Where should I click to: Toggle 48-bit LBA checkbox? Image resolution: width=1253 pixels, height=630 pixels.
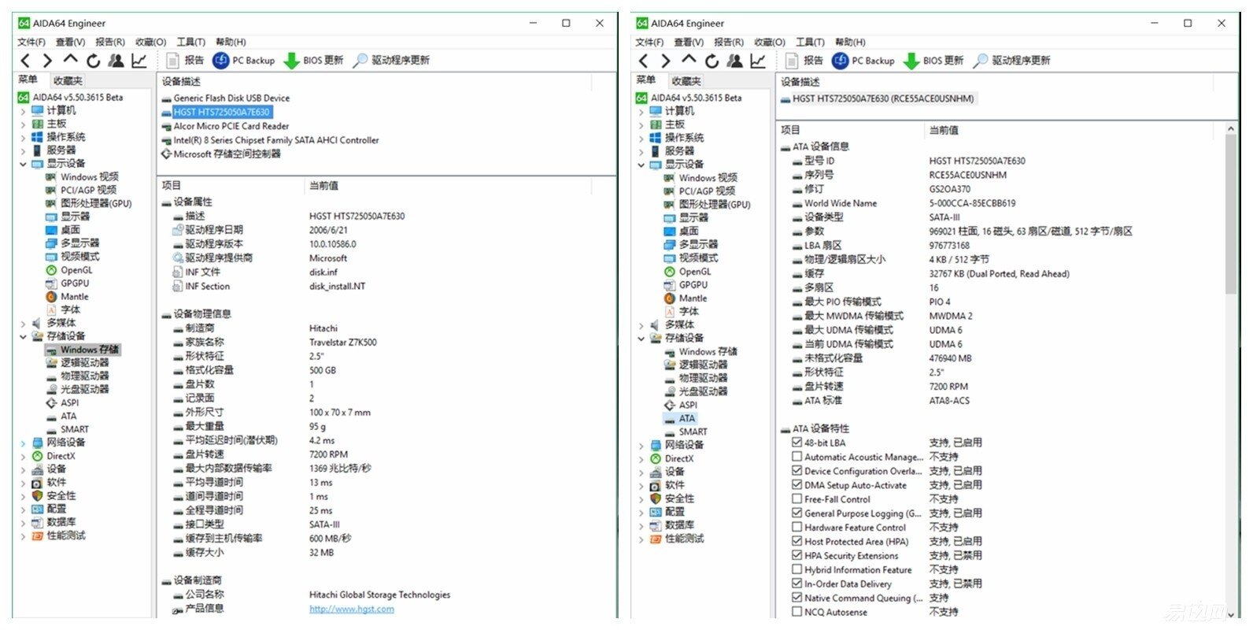[797, 443]
